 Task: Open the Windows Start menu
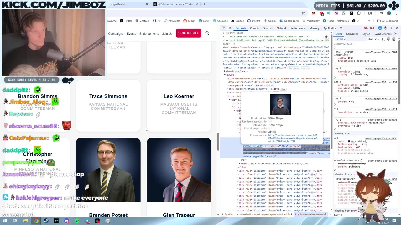tap(5, 221)
